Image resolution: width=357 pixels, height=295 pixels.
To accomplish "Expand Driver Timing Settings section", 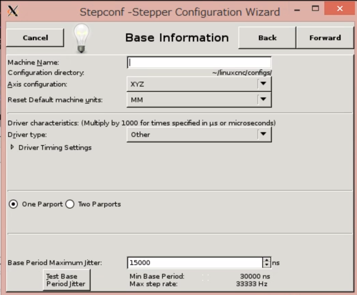I will [x=12, y=147].
